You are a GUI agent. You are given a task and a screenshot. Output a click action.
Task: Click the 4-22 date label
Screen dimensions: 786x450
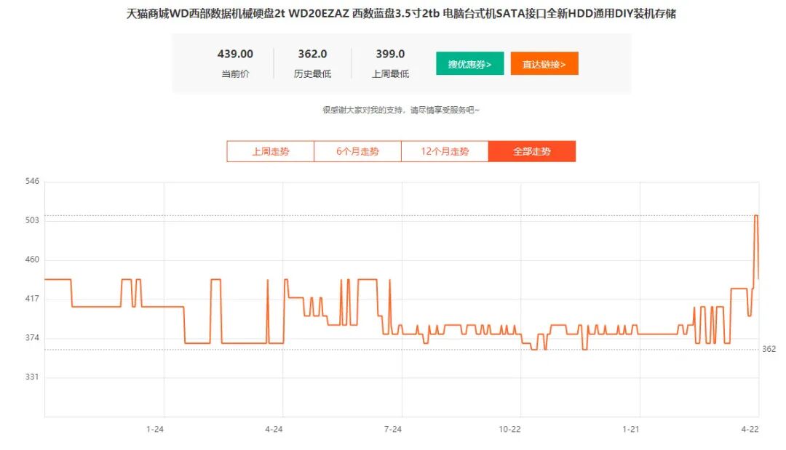(750, 429)
